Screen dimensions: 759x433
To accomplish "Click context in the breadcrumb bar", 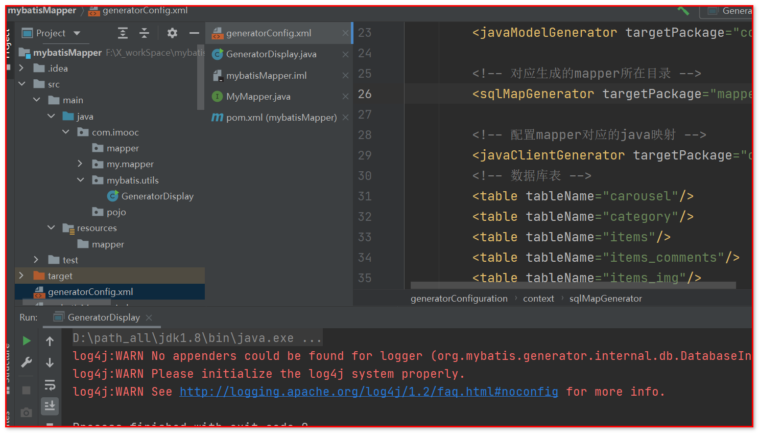I will 538,299.
